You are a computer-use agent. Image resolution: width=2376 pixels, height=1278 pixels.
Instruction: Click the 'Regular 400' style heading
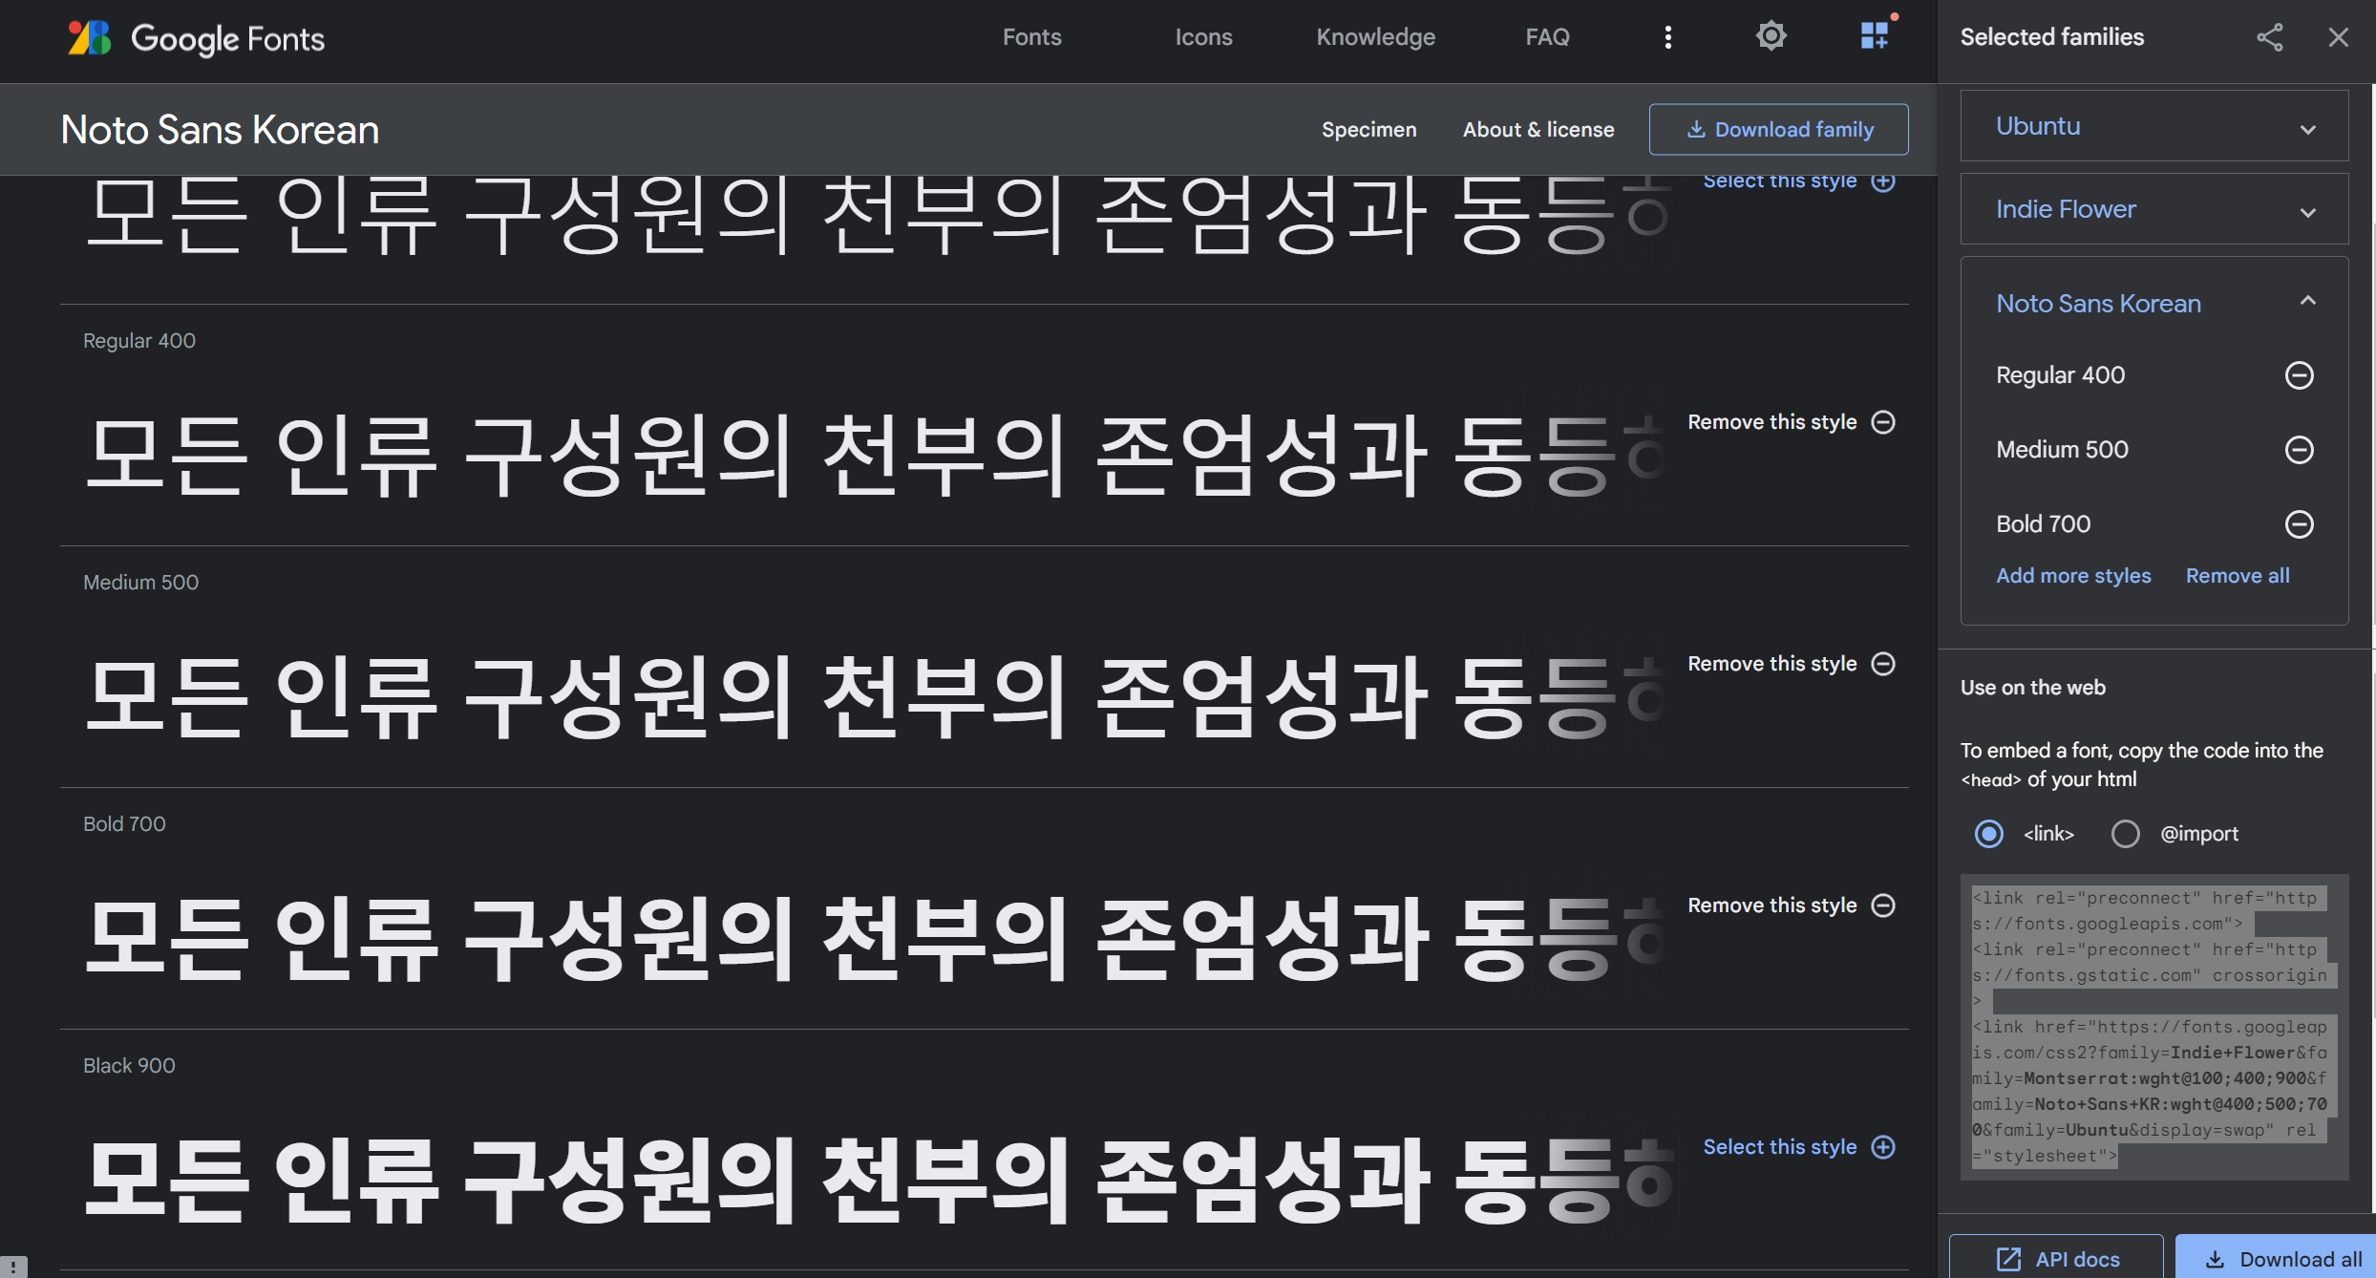[139, 341]
